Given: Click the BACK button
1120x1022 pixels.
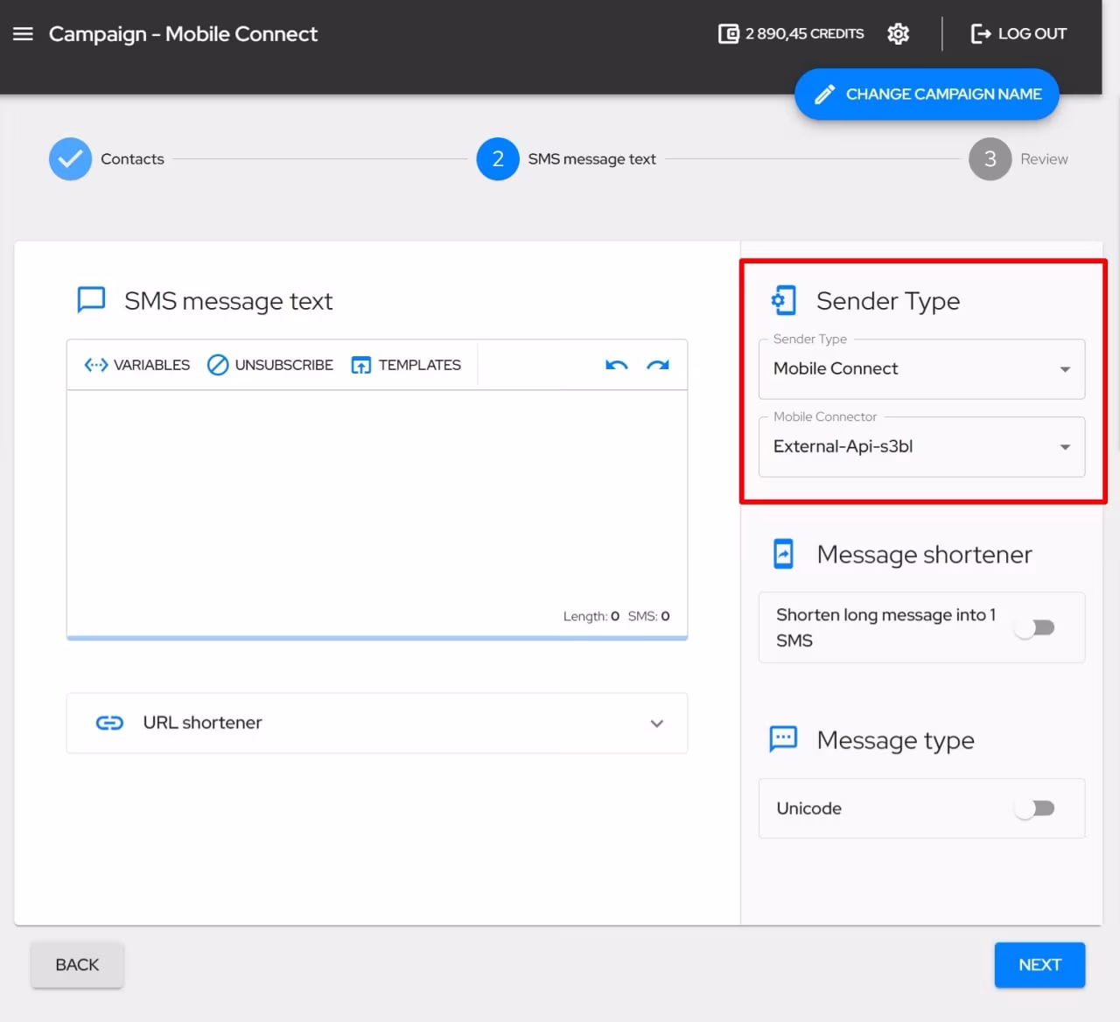Looking at the screenshot, I should [x=77, y=965].
